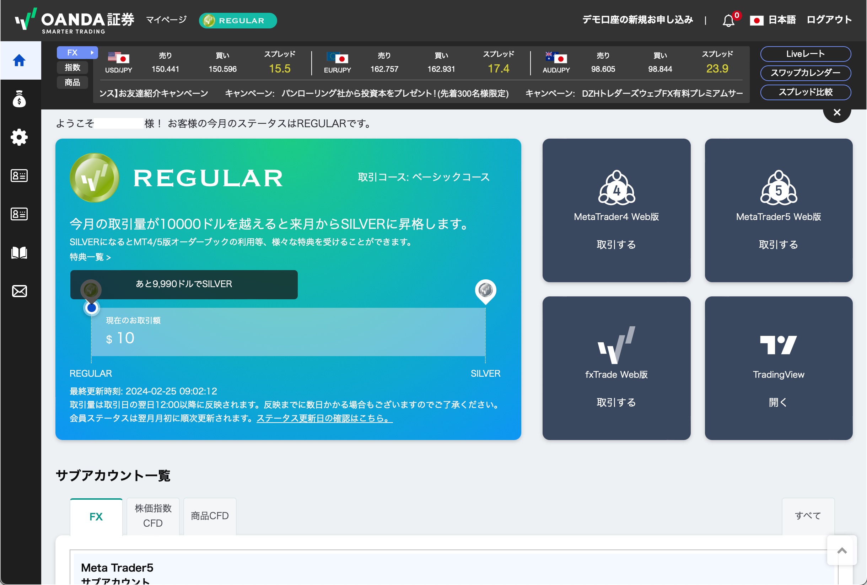This screenshot has height=585, width=867.
Task: Select the 指数 rate category
Action: [72, 68]
